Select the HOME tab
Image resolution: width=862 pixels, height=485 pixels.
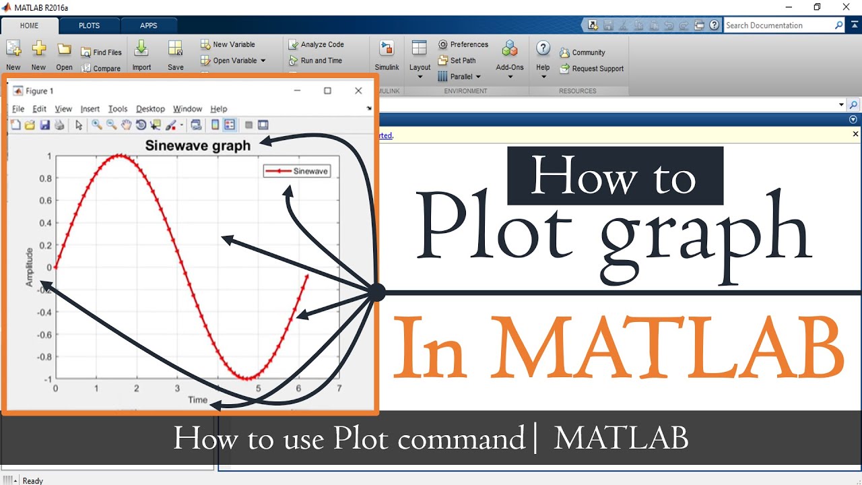[29, 26]
